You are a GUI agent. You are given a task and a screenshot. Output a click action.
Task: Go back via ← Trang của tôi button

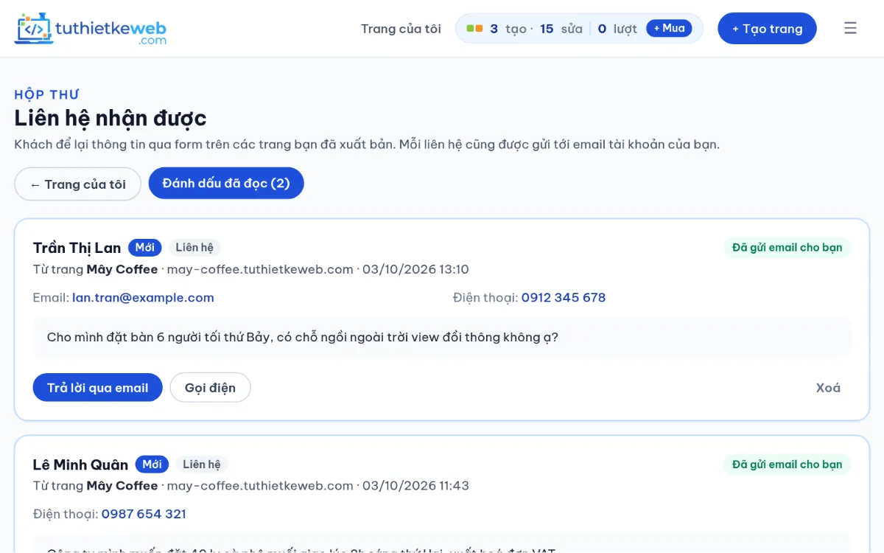point(77,184)
